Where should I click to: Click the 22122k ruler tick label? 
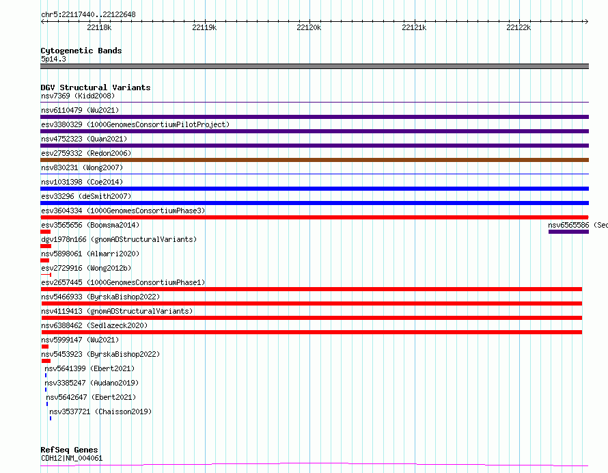coord(519,27)
